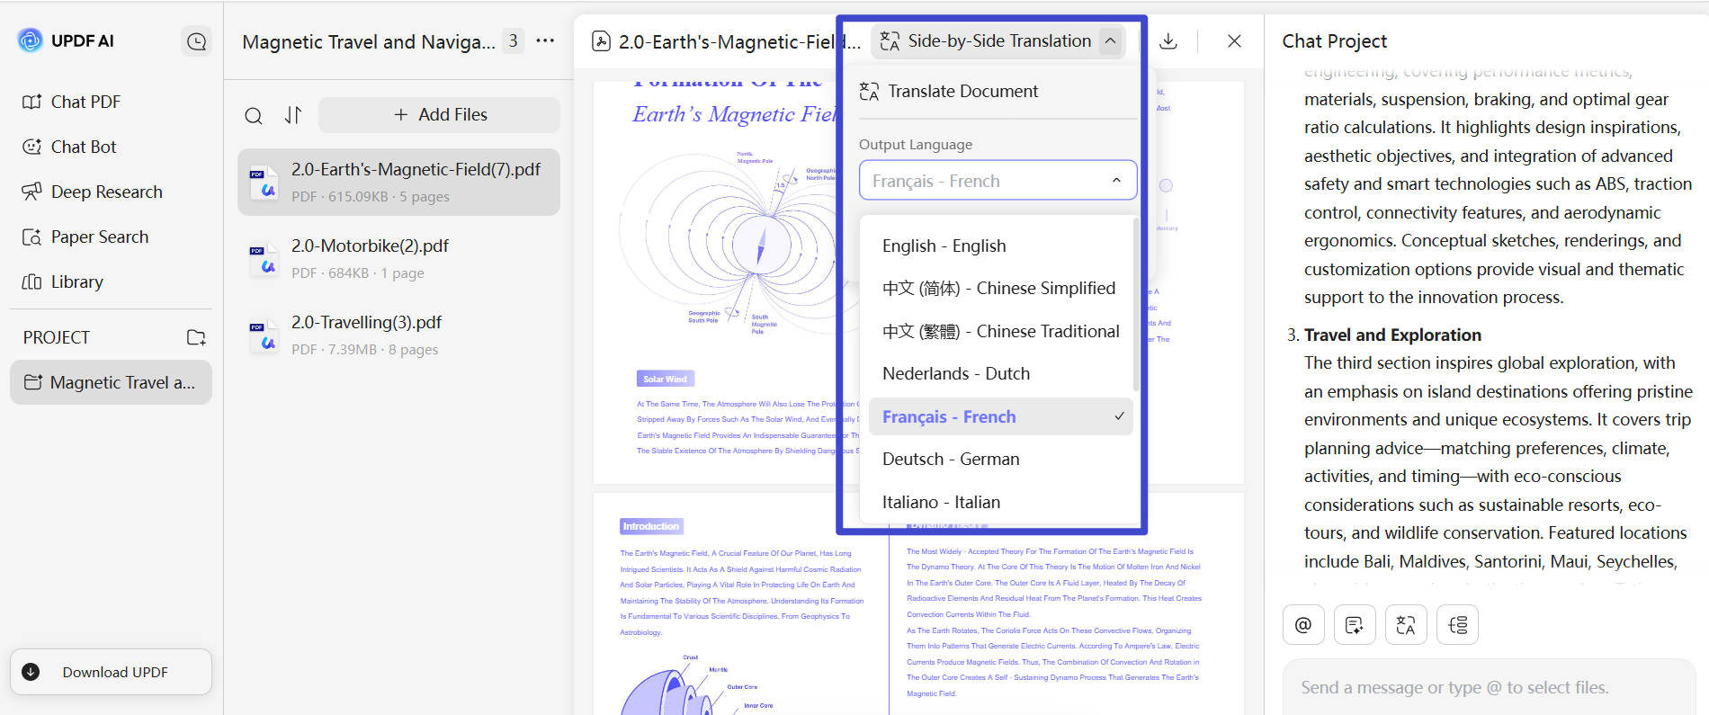Focus the Send a message input field

click(1489, 688)
